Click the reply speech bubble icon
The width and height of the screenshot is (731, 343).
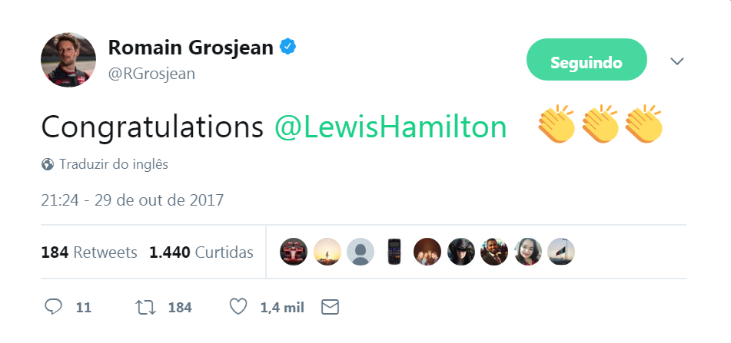53,307
